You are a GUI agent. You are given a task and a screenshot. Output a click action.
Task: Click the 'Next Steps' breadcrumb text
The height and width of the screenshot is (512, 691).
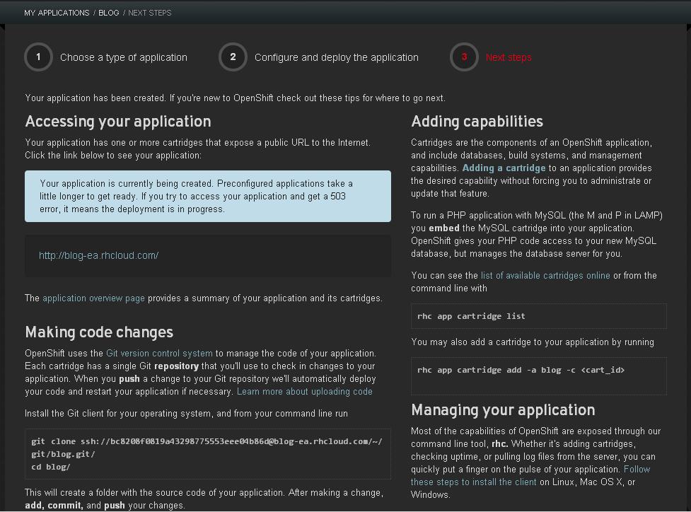coord(150,13)
